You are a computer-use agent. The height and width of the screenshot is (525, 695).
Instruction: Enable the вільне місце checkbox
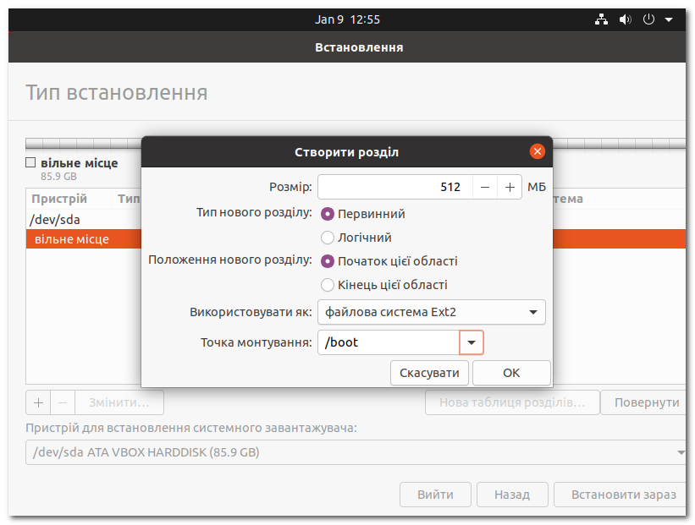[30, 162]
